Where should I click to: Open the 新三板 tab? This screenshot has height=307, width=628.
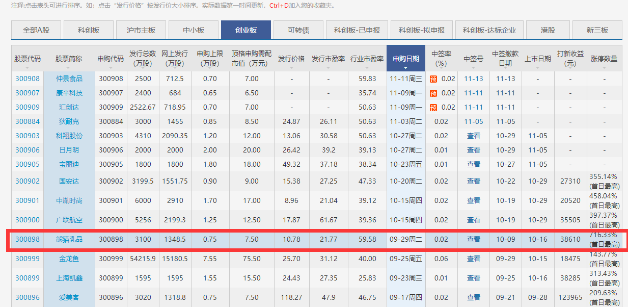pos(597,30)
